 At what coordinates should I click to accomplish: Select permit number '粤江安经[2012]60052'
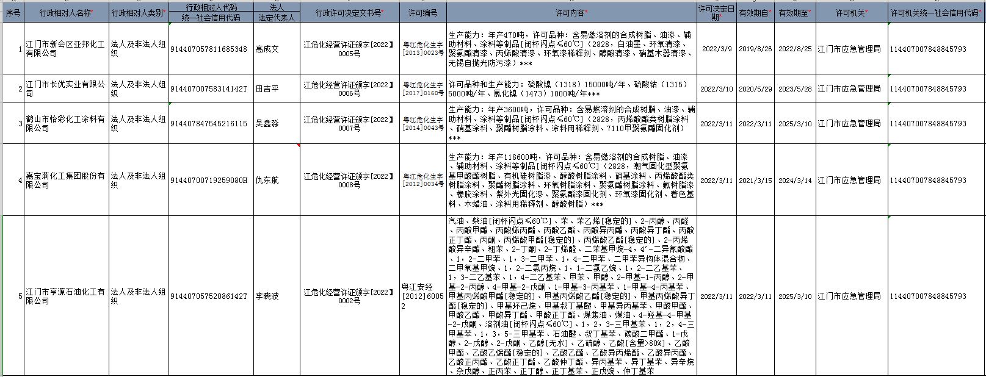point(423,296)
